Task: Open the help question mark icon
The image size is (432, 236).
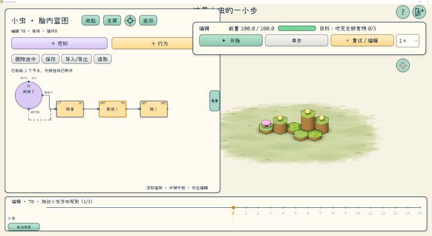Action: [x=403, y=12]
